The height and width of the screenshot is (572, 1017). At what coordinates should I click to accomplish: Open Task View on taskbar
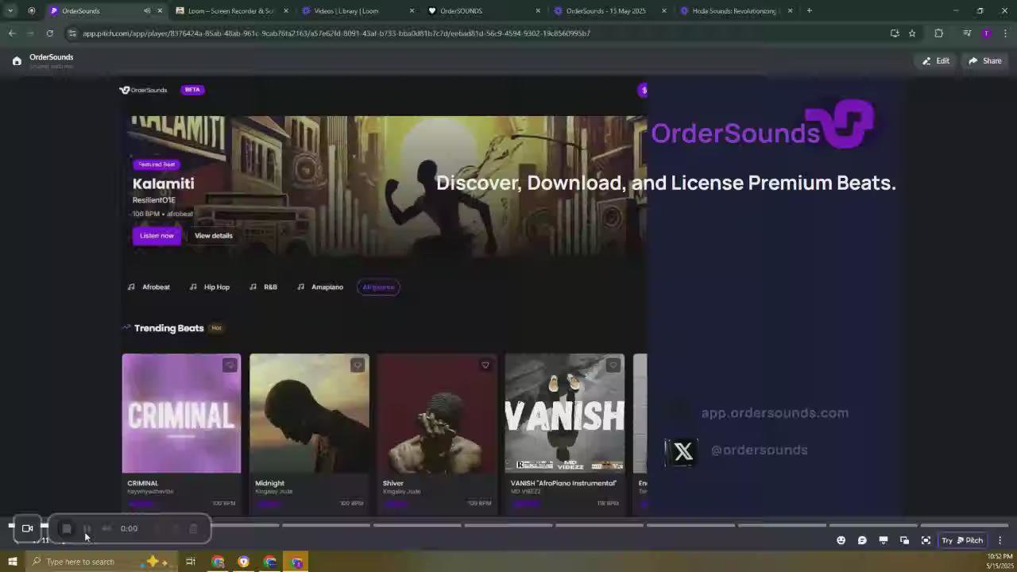pos(191,562)
